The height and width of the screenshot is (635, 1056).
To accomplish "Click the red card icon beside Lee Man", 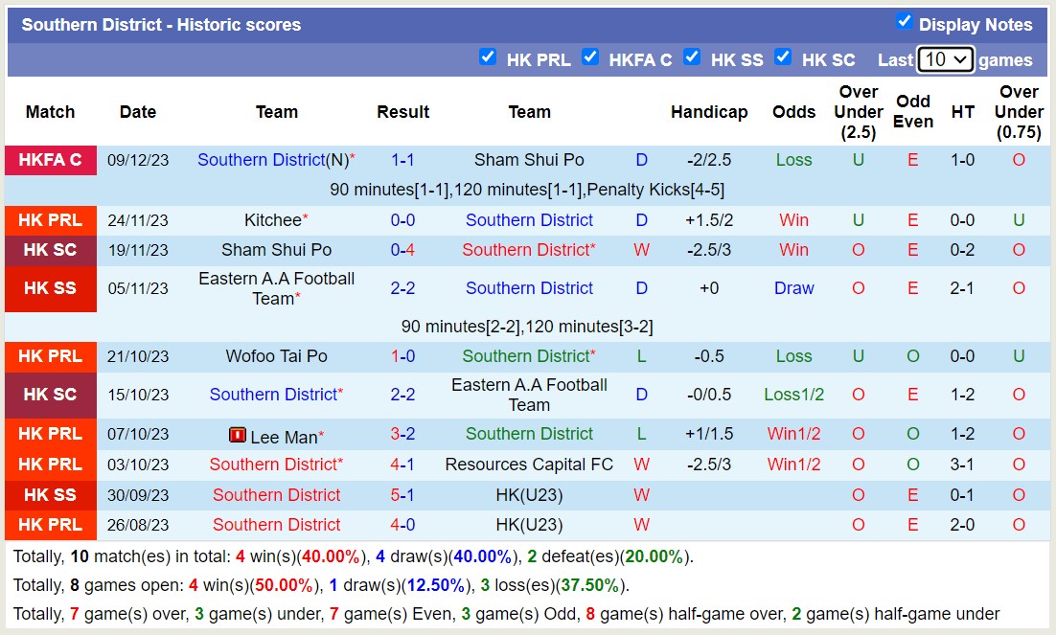I will pos(238,436).
